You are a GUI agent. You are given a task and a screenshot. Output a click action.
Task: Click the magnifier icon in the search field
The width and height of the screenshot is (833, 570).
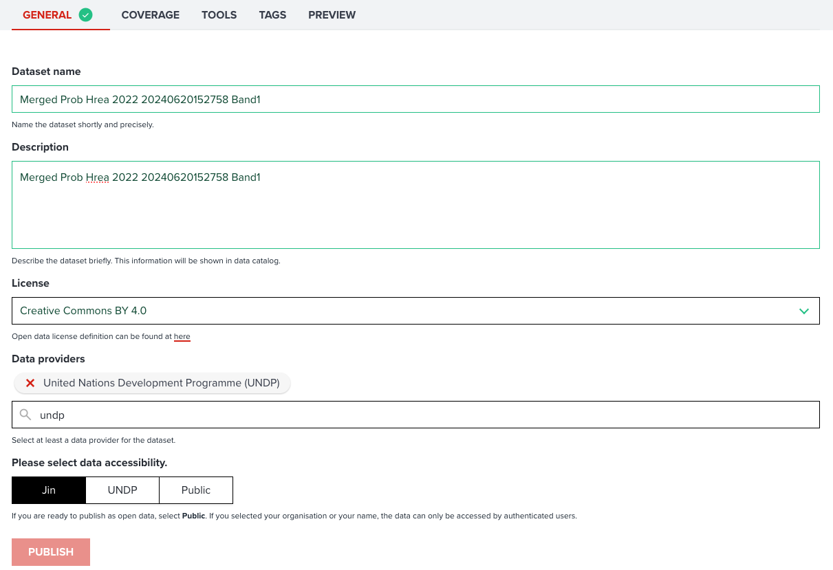coord(25,415)
